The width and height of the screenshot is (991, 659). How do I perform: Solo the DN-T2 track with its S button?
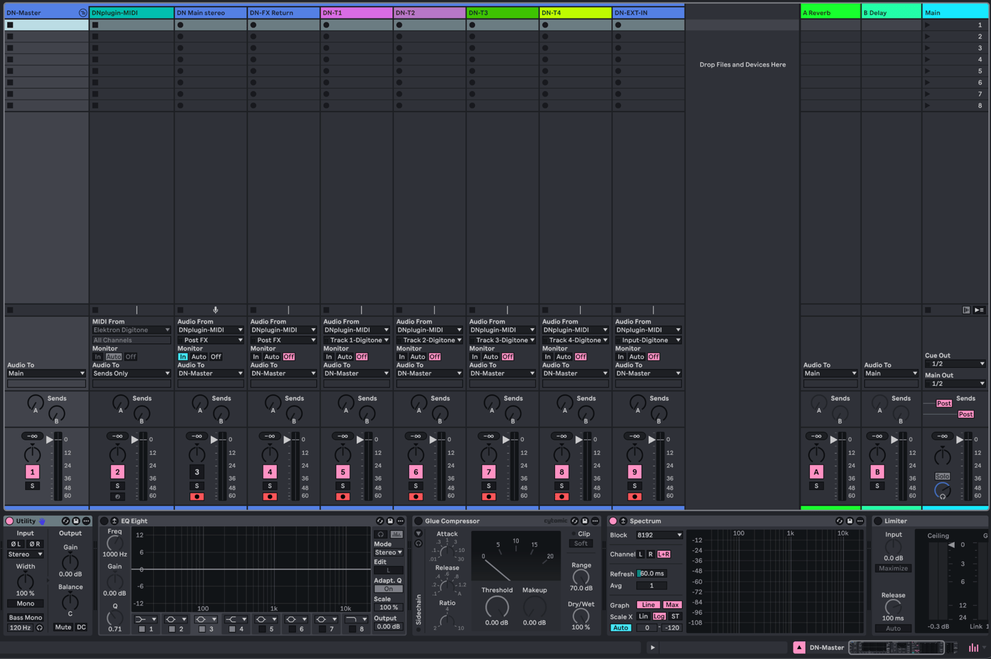click(416, 486)
